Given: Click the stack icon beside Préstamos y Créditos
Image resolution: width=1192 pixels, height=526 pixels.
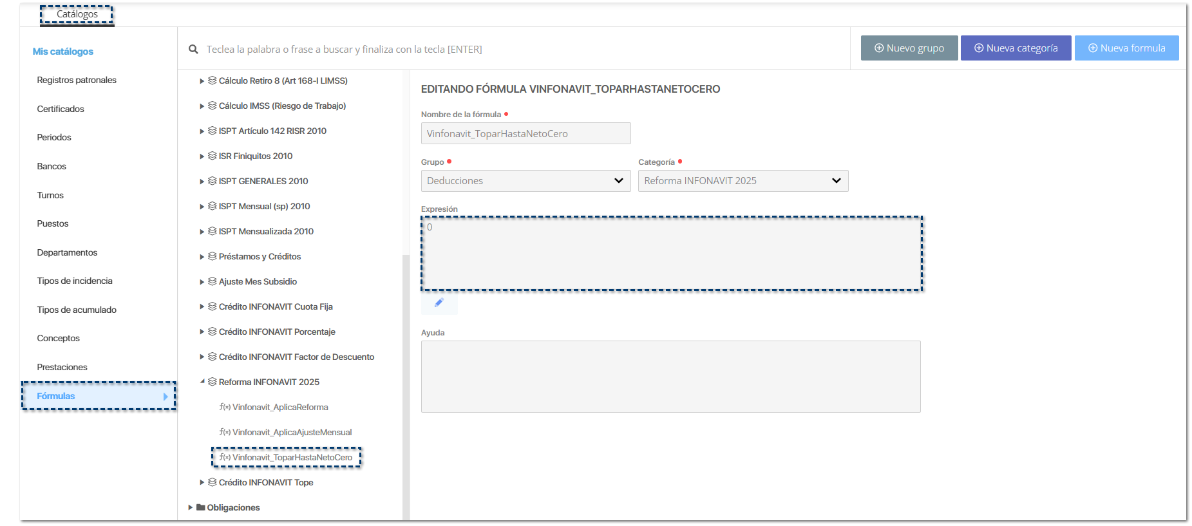Looking at the screenshot, I should click(x=212, y=256).
